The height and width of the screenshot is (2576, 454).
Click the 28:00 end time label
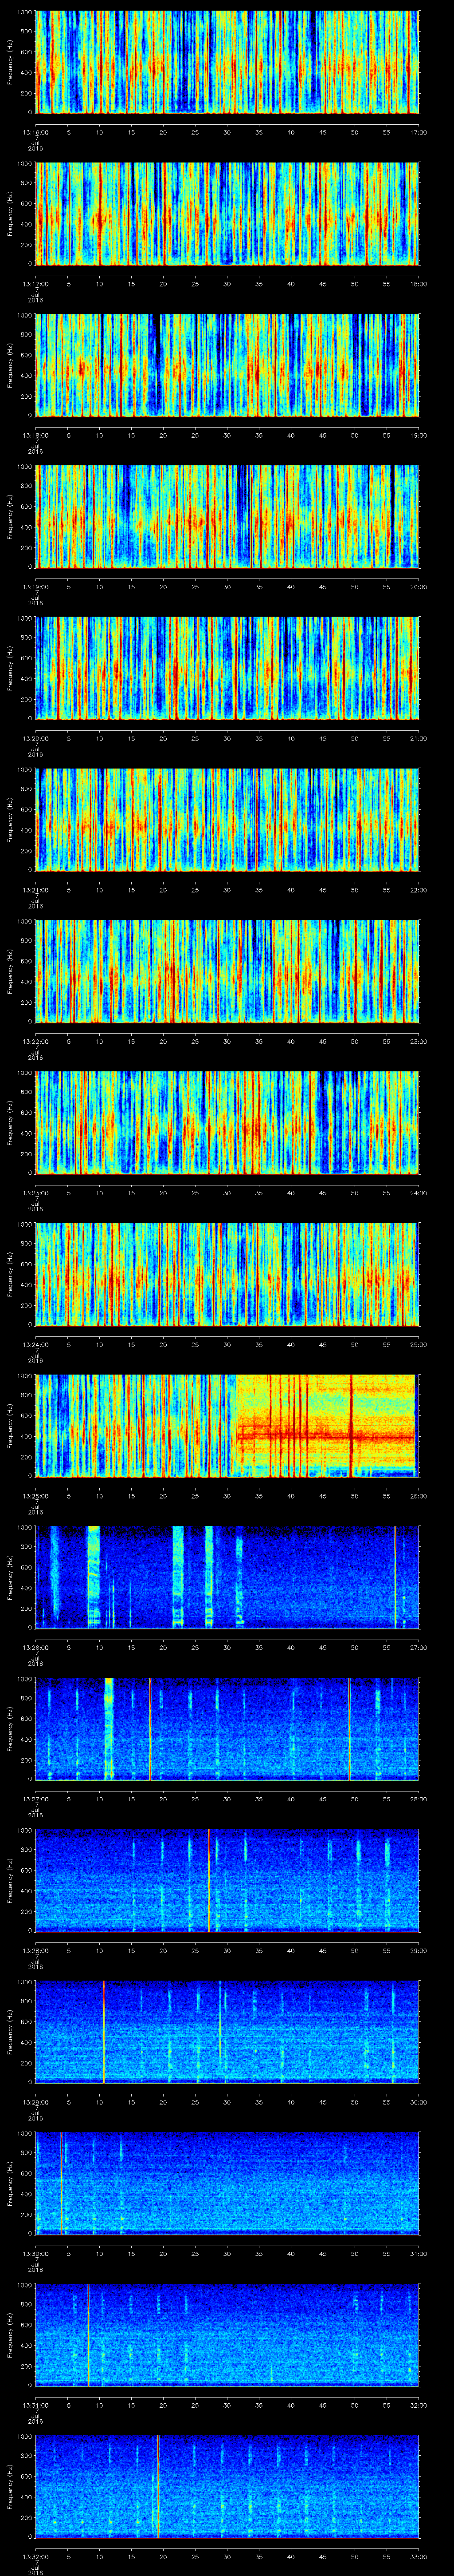418,1798
